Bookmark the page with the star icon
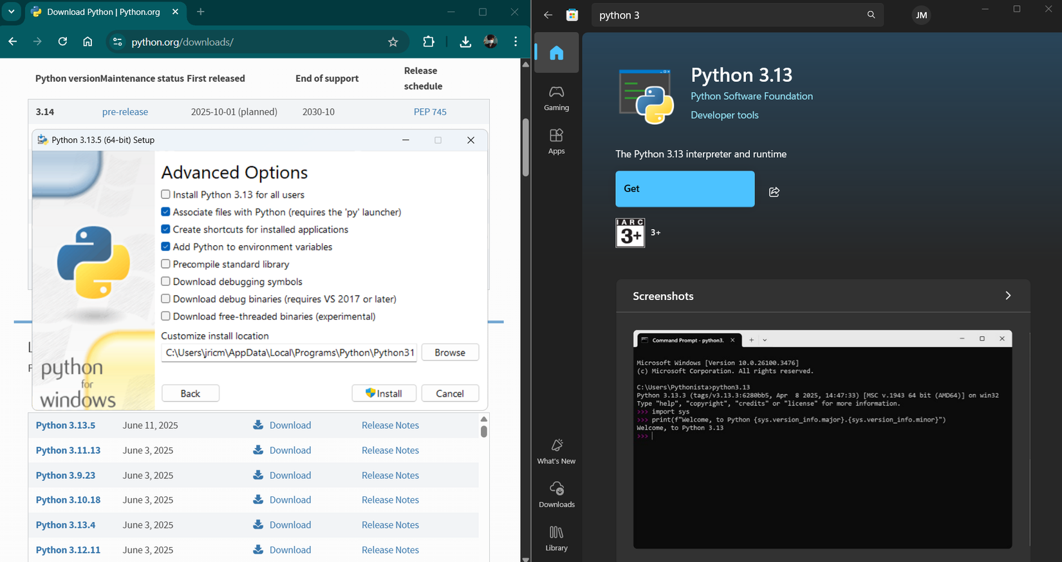The image size is (1062, 562). (393, 42)
